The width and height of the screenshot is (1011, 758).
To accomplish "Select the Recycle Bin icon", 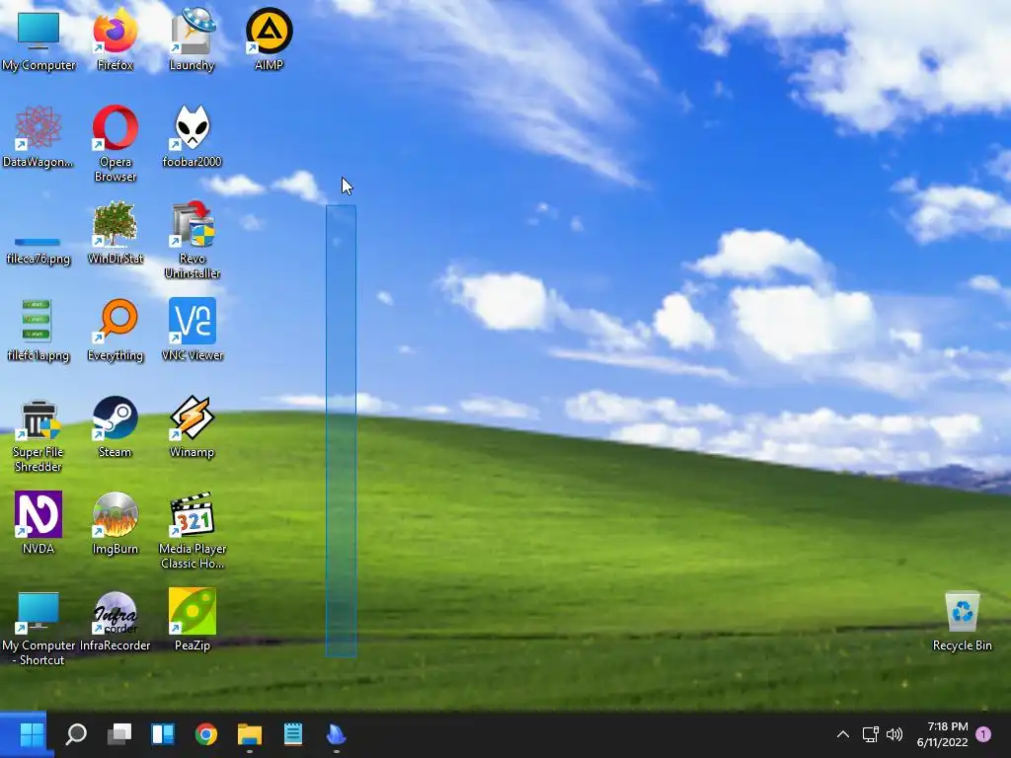I will click(962, 620).
